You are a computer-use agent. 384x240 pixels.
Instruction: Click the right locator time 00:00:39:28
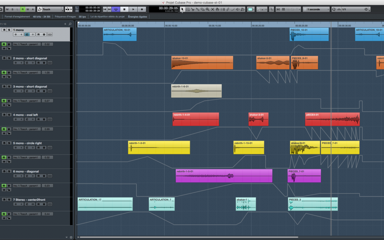point(92,11)
